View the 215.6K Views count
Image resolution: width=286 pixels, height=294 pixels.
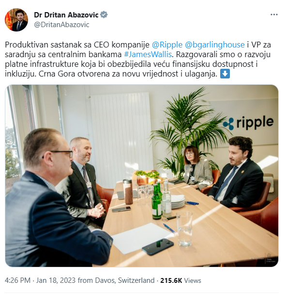[x=181, y=280]
